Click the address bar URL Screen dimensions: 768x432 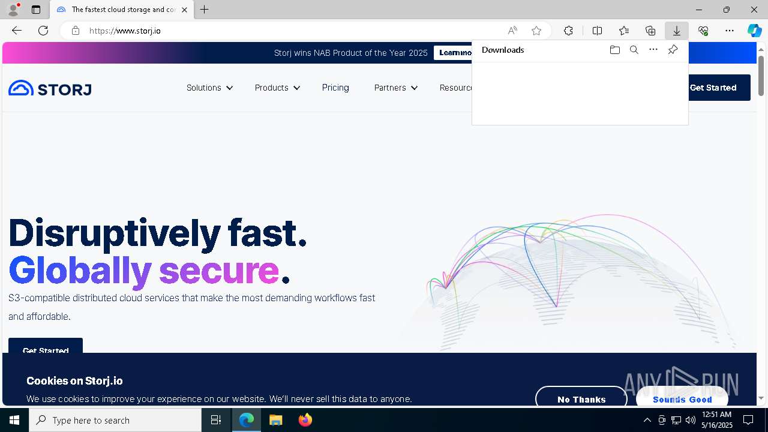click(125, 31)
